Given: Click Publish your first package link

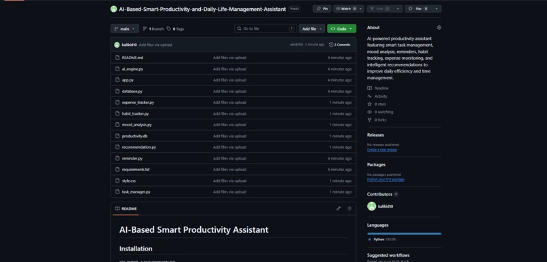Looking at the screenshot, I should (x=385, y=179).
